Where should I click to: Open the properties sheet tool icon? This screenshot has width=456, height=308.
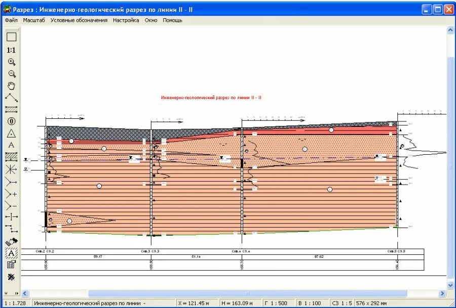coord(11,265)
